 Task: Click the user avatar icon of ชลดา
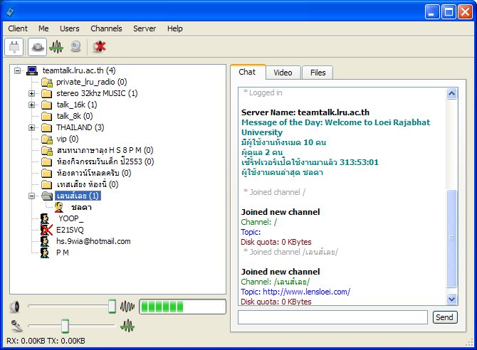[x=59, y=208]
